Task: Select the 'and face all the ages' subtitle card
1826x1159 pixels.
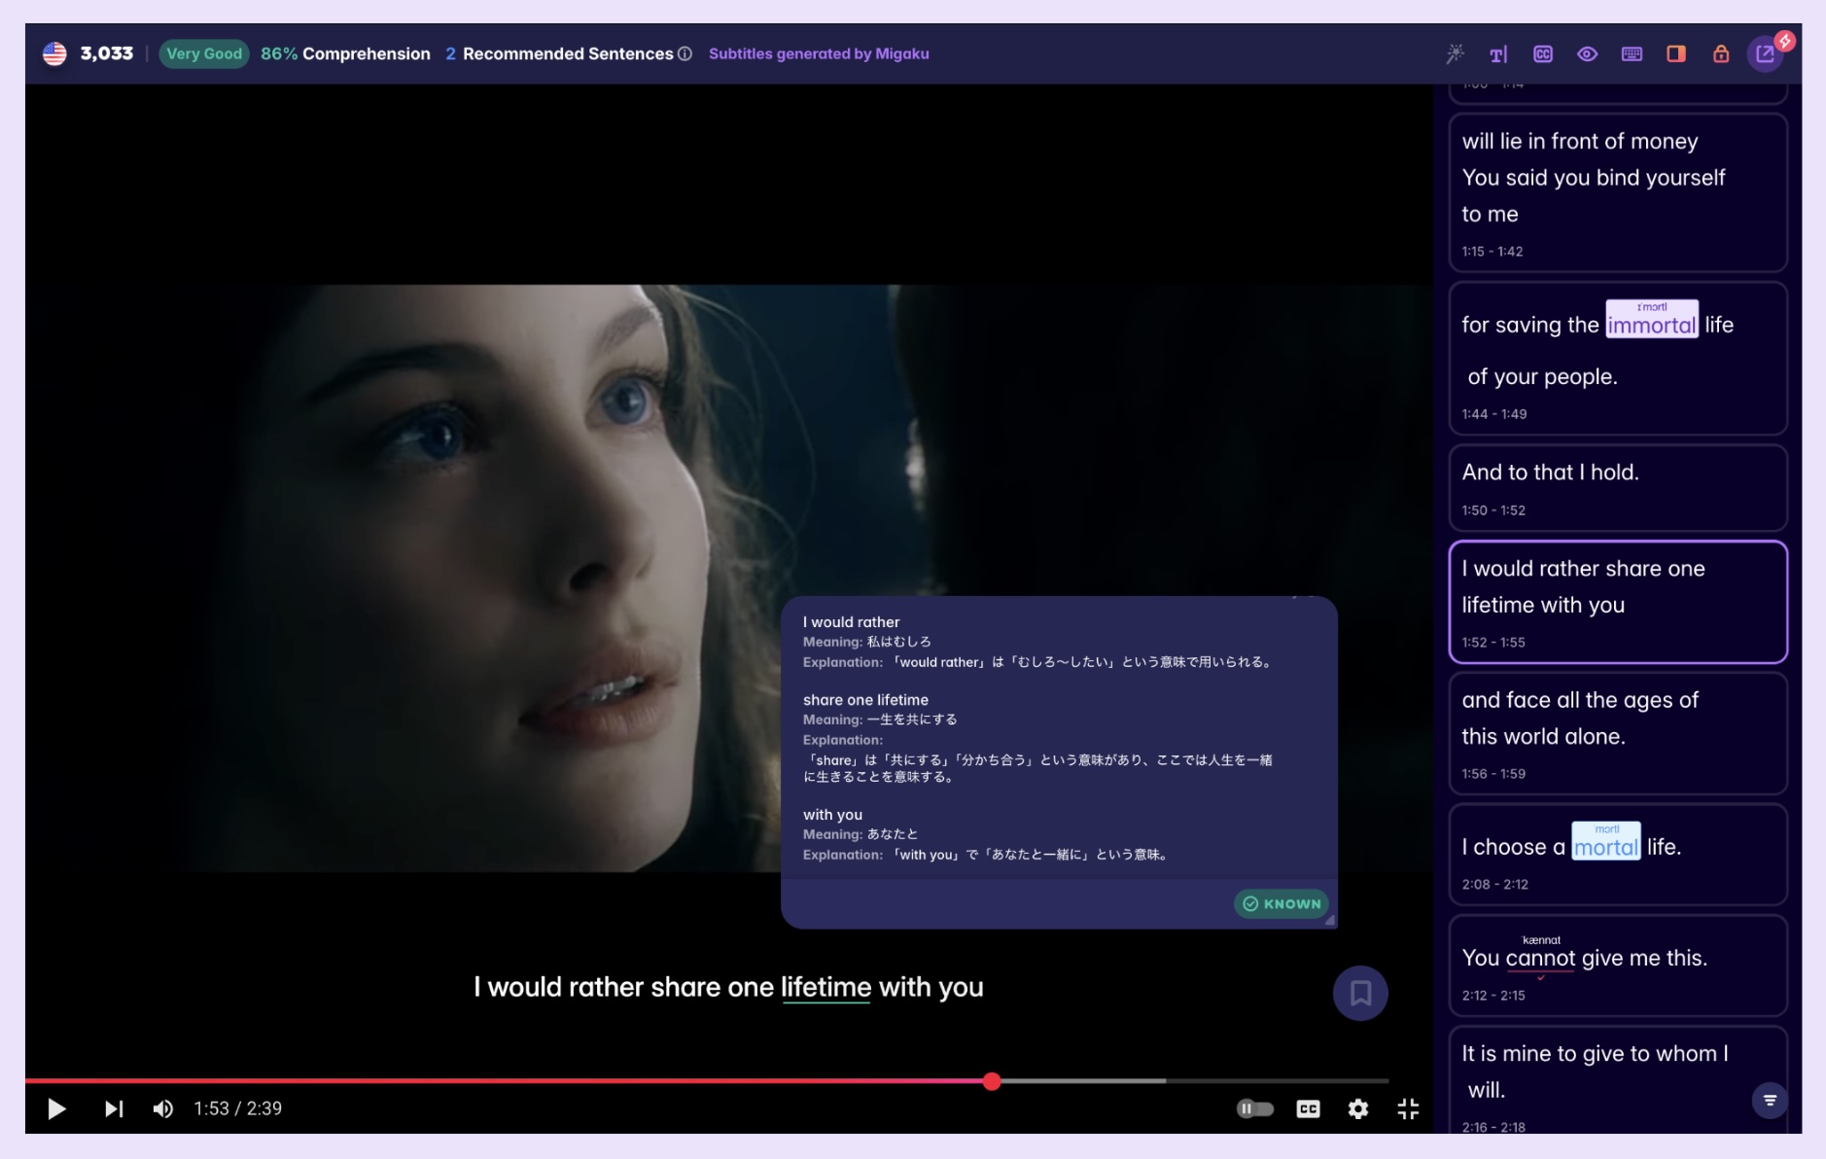Action: 1618,734
